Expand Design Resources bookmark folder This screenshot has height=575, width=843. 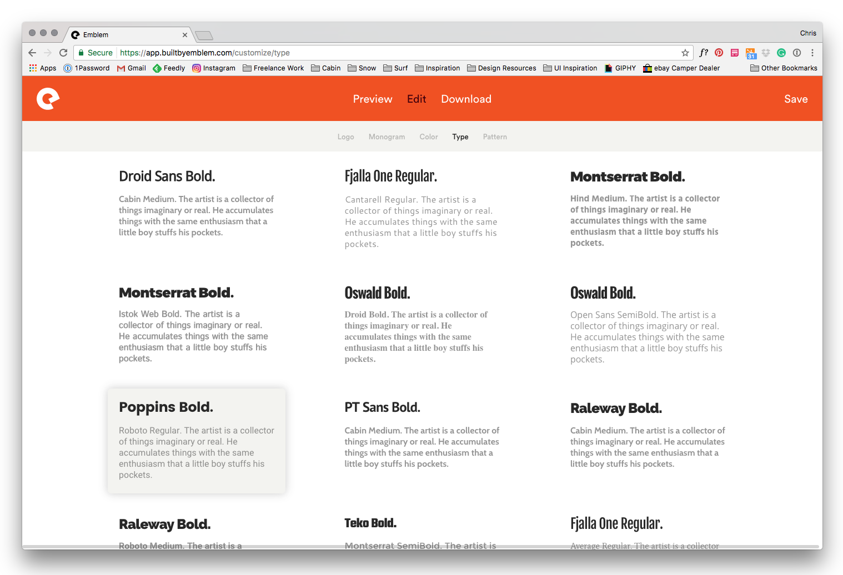tap(501, 68)
